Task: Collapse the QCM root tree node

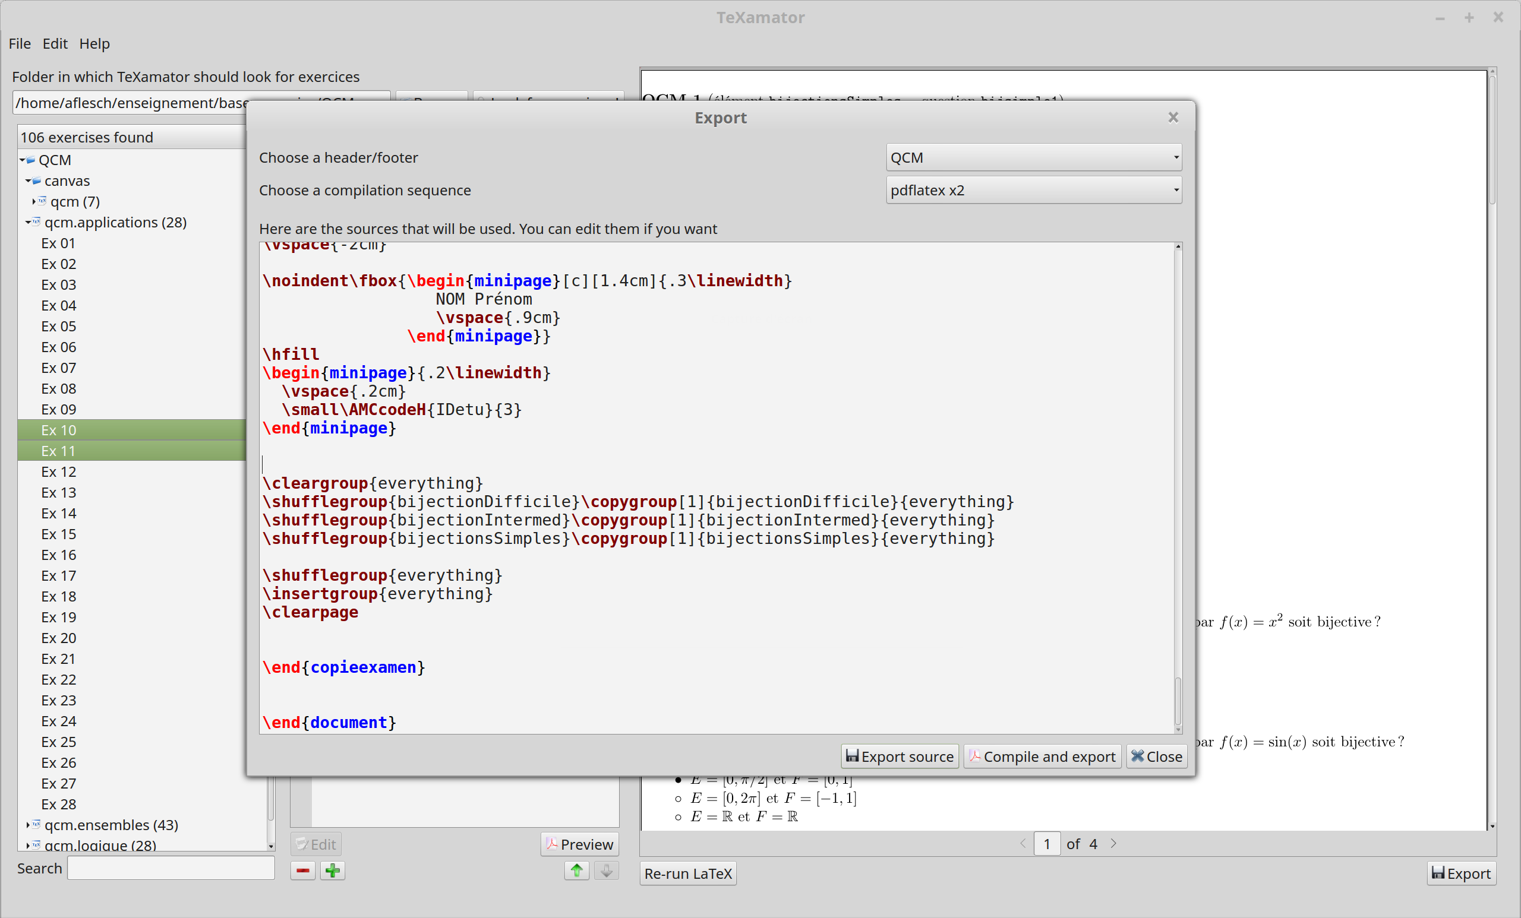Action: (23, 160)
